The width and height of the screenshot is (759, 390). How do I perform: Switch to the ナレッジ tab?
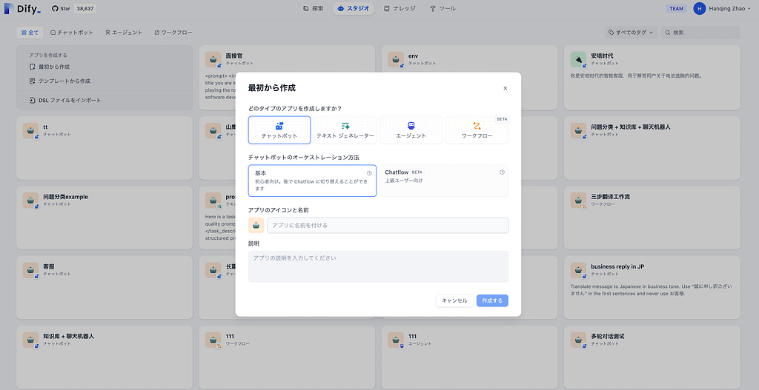(401, 9)
